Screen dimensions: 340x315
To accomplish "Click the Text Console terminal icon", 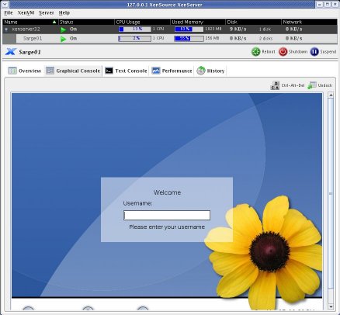I will coord(109,71).
